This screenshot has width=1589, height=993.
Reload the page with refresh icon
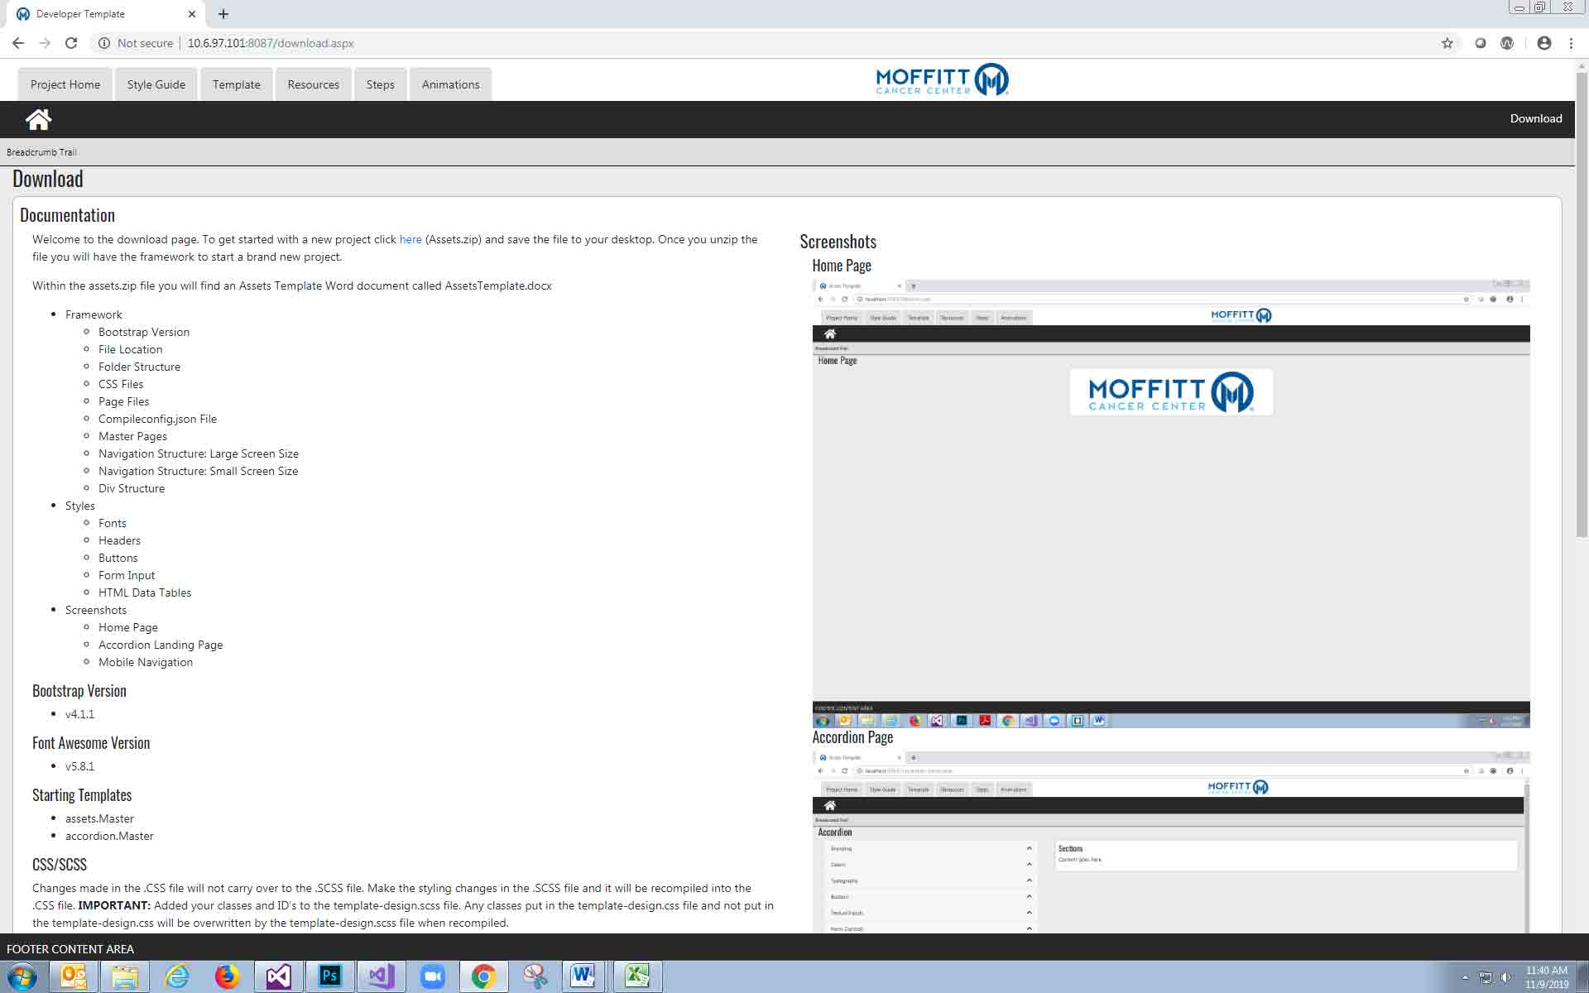coord(71,43)
